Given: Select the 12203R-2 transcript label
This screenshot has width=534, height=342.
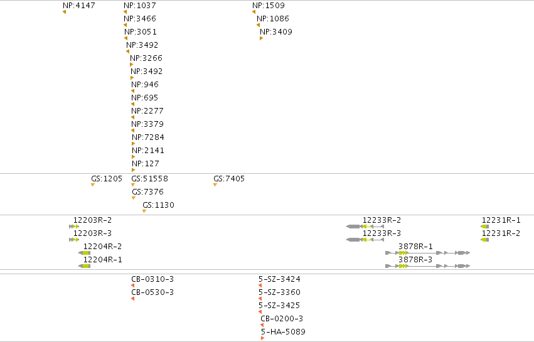Looking at the screenshot, I should [x=93, y=220].
